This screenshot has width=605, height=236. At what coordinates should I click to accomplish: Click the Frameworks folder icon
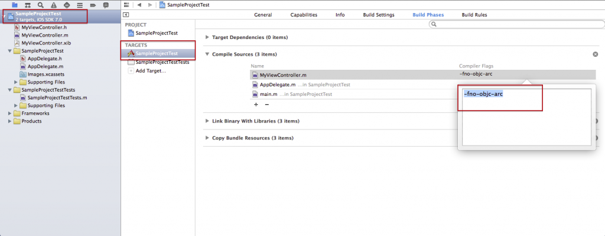(x=17, y=114)
